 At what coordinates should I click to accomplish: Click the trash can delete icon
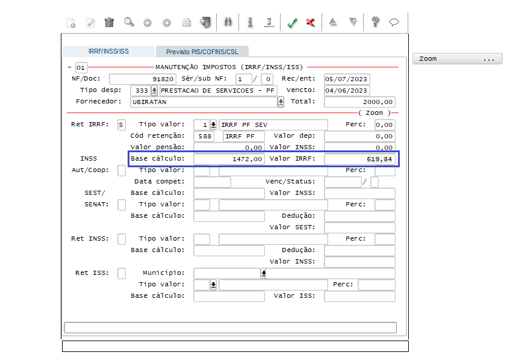coord(109,23)
